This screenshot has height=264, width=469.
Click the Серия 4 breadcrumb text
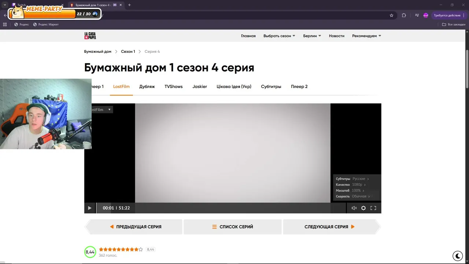click(152, 52)
